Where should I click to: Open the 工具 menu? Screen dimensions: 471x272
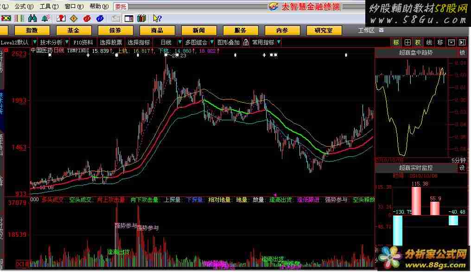point(49,6)
